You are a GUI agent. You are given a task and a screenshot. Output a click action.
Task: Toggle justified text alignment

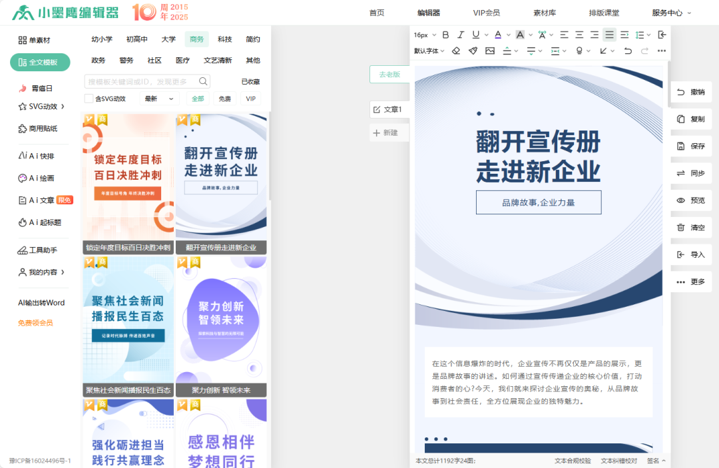(x=608, y=34)
